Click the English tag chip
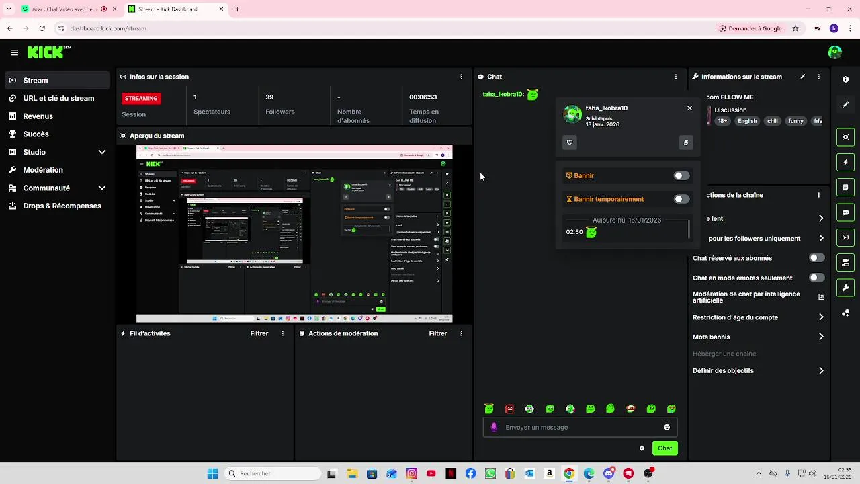The width and height of the screenshot is (860, 484). 747,121
